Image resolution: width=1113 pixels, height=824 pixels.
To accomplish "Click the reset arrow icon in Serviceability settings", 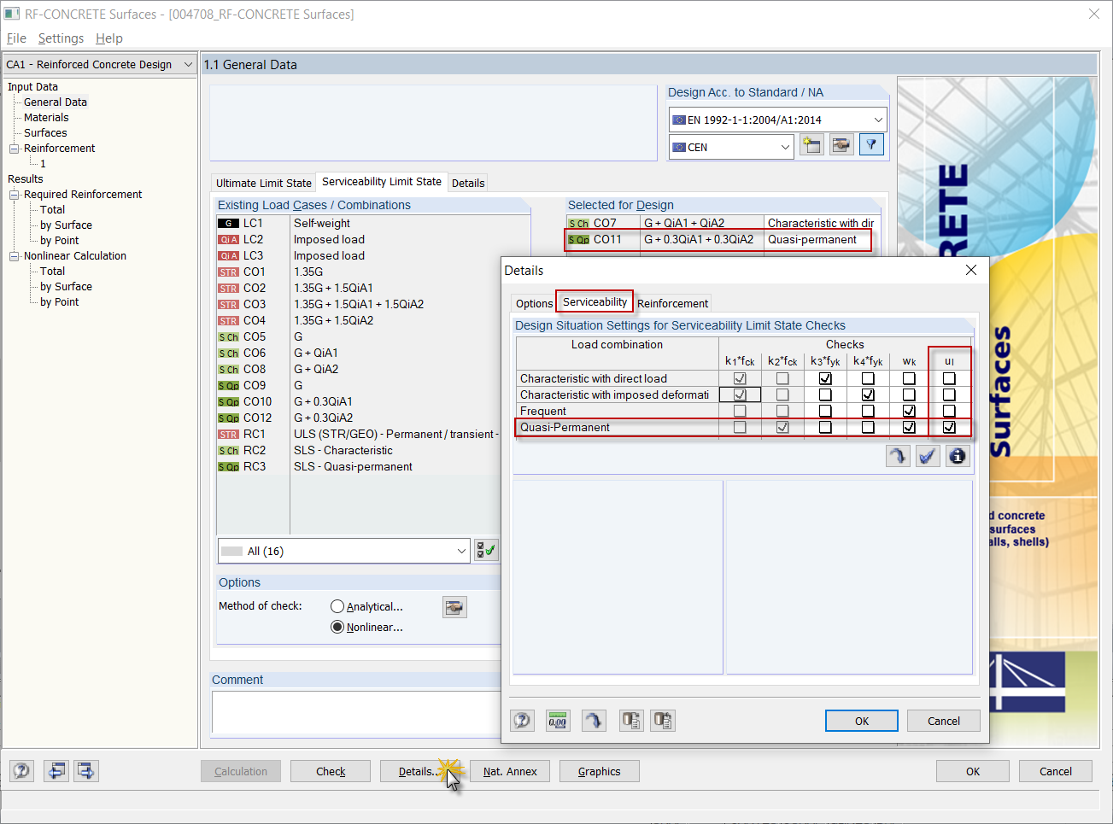I will coord(898,456).
